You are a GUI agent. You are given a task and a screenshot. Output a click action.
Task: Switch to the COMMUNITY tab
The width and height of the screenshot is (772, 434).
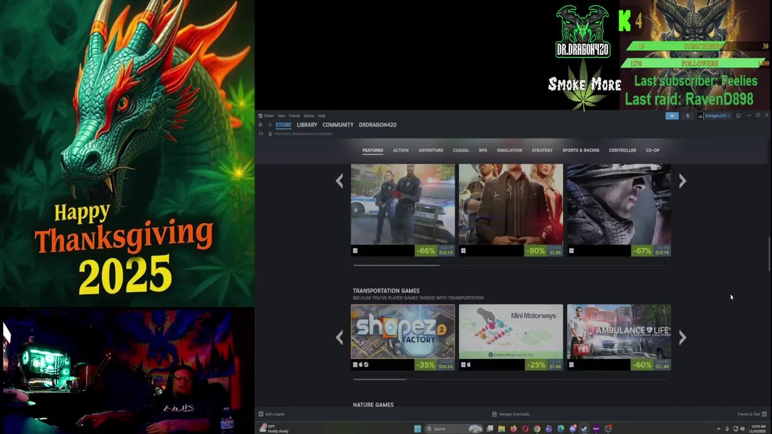(x=338, y=125)
